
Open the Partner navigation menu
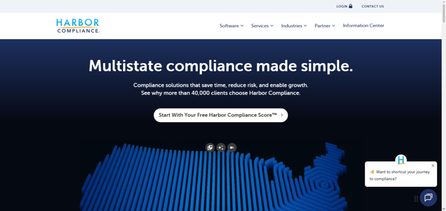(x=325, y=26)
